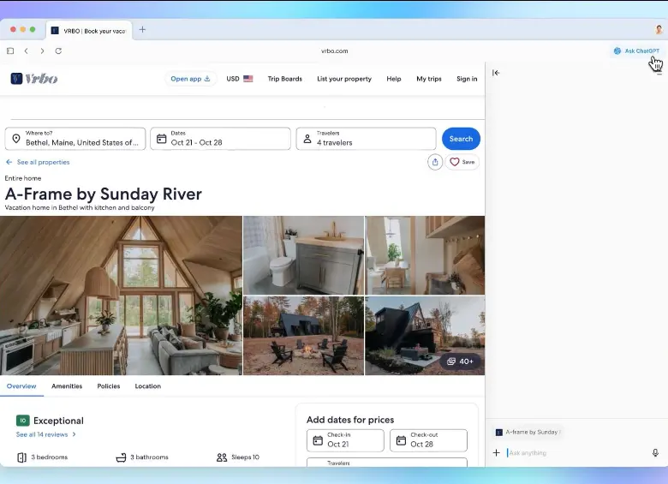Click the Where to destination field

pyautogui.click(x=75, y=139)
